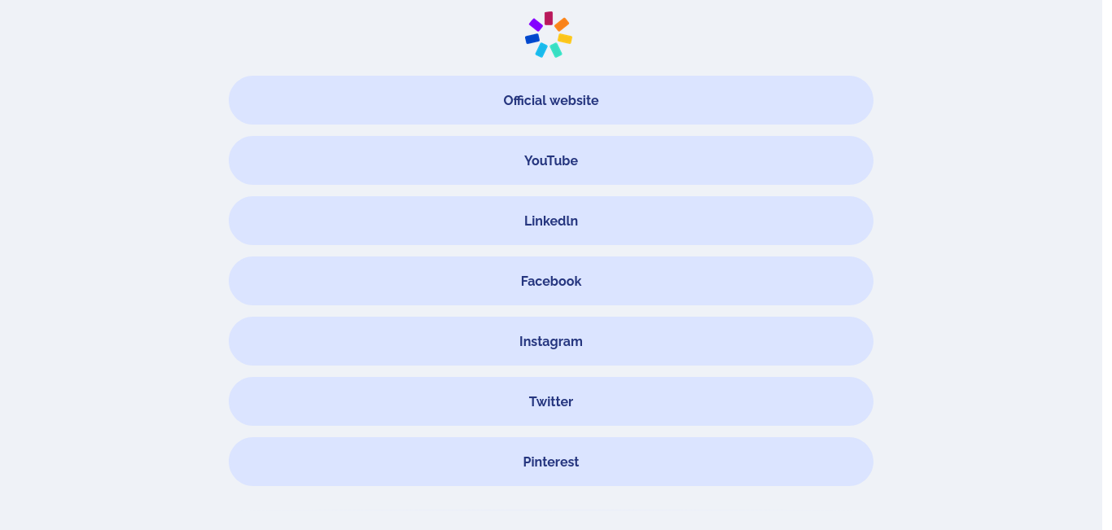The height and width of the screenshot is (530, 1112).
Task: Launch the Official website button
Action: point(551,100)
